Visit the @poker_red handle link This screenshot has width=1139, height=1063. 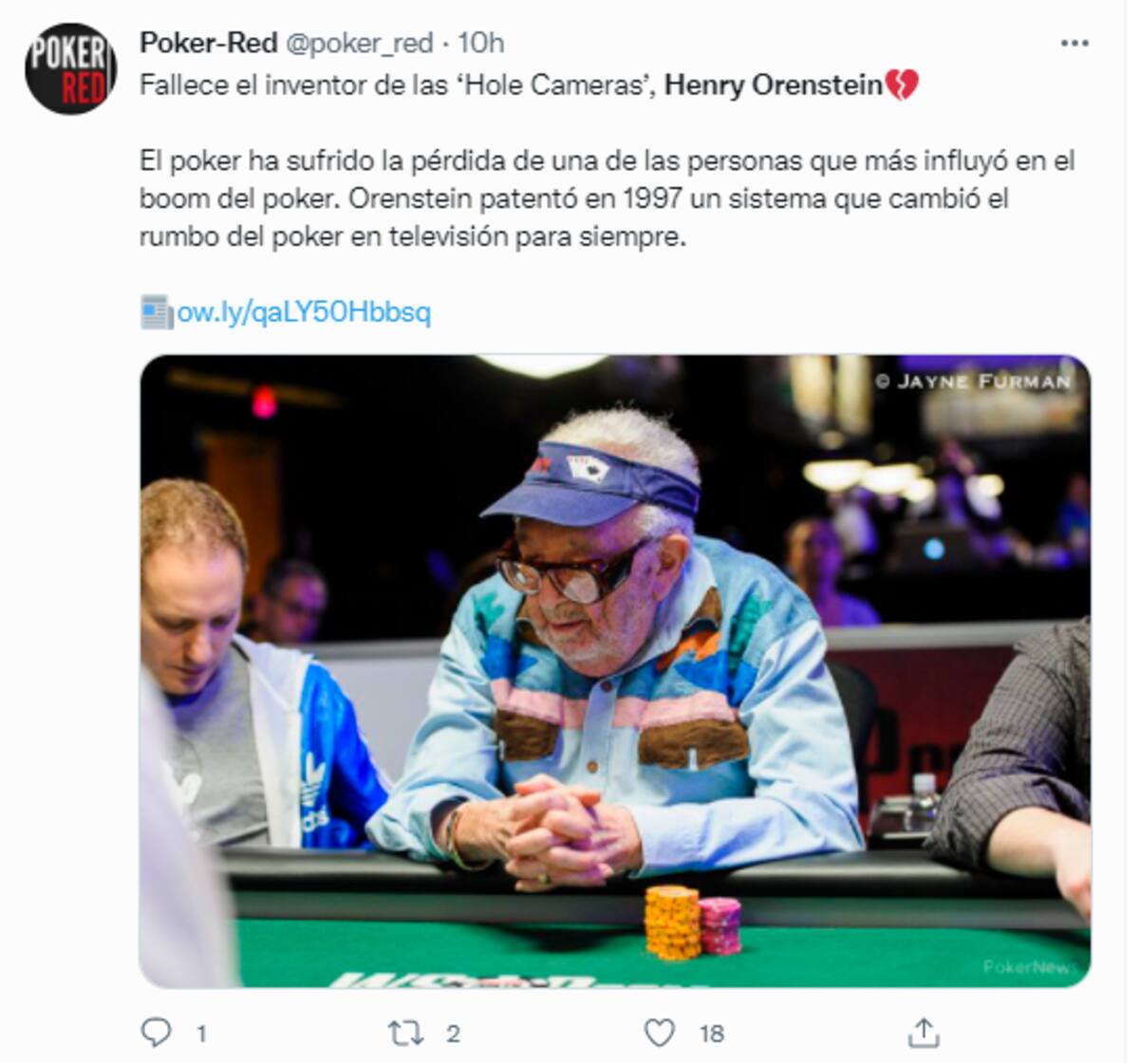[359, 43]
